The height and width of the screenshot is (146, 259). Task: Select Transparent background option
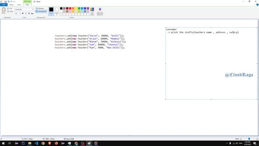tap(41, 11)
